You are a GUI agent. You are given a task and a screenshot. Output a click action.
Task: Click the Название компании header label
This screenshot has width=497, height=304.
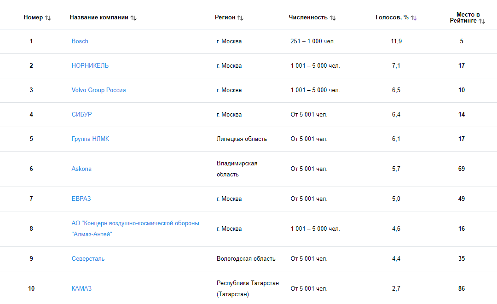tap(99, 17)
